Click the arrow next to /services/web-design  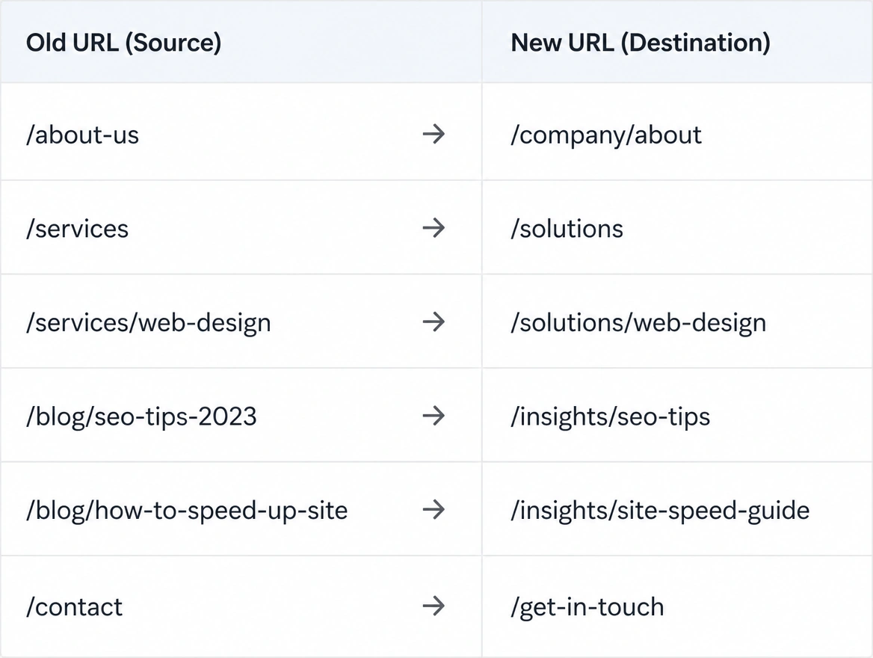(434, 322)
